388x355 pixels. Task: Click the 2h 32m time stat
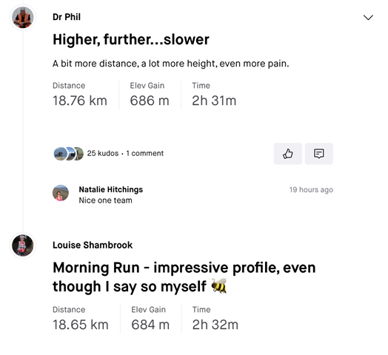click(215, 325)
